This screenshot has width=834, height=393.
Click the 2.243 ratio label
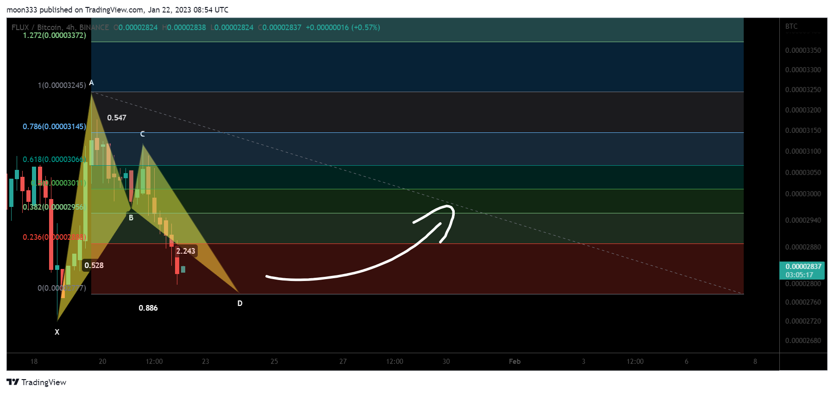(x=186, y=251)
